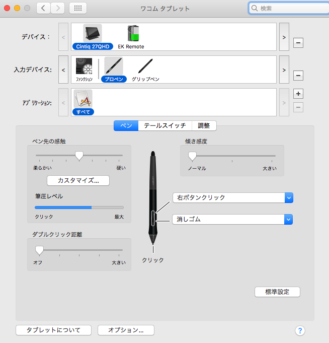Click the オフ label under ダブルクリック距離
329x343 pixels.
[38, 262]
